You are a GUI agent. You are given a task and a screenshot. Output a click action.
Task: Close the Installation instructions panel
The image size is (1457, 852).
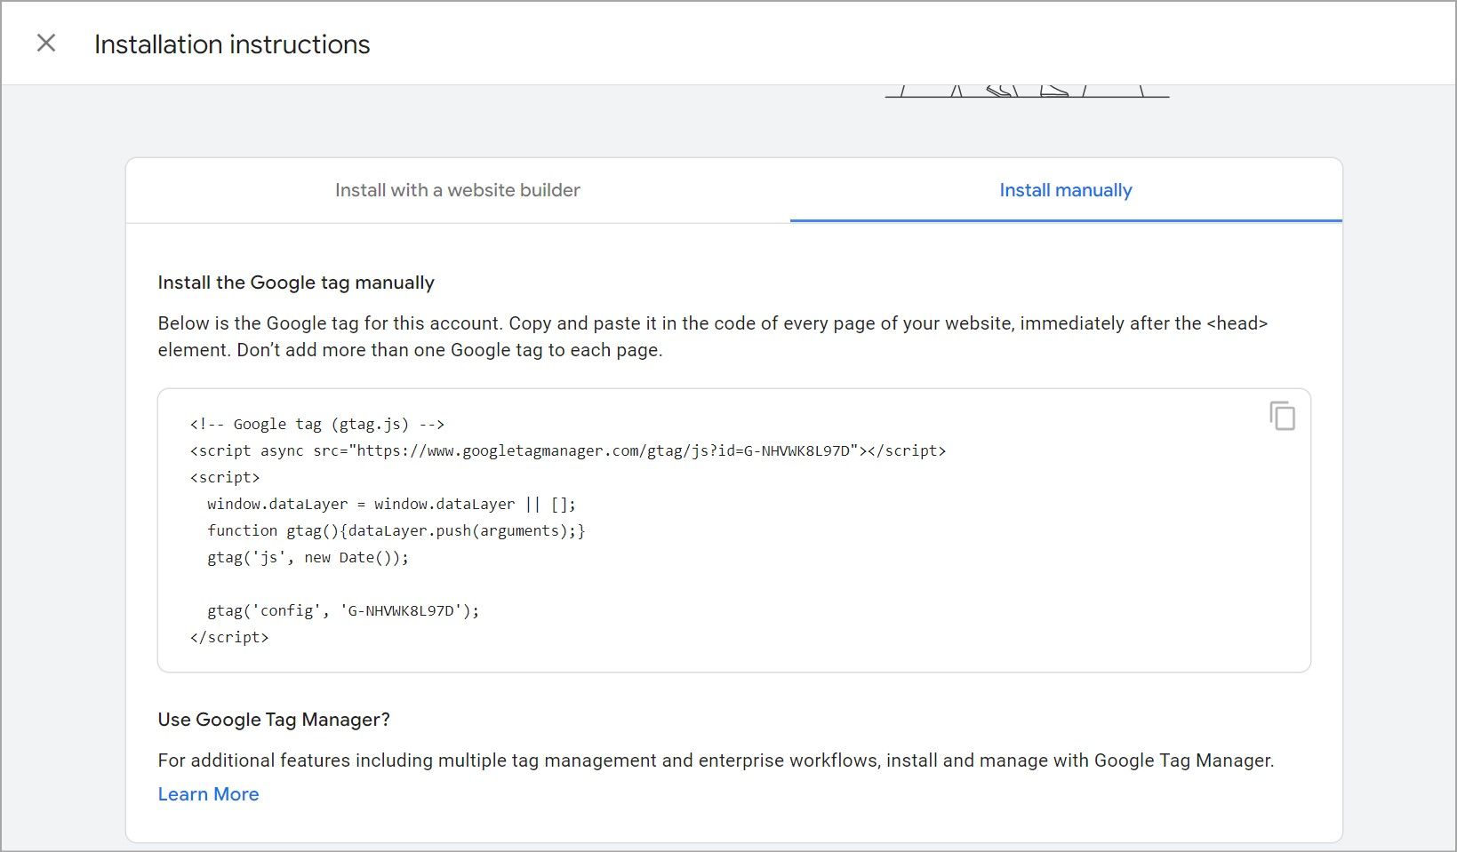pos(46,43)
